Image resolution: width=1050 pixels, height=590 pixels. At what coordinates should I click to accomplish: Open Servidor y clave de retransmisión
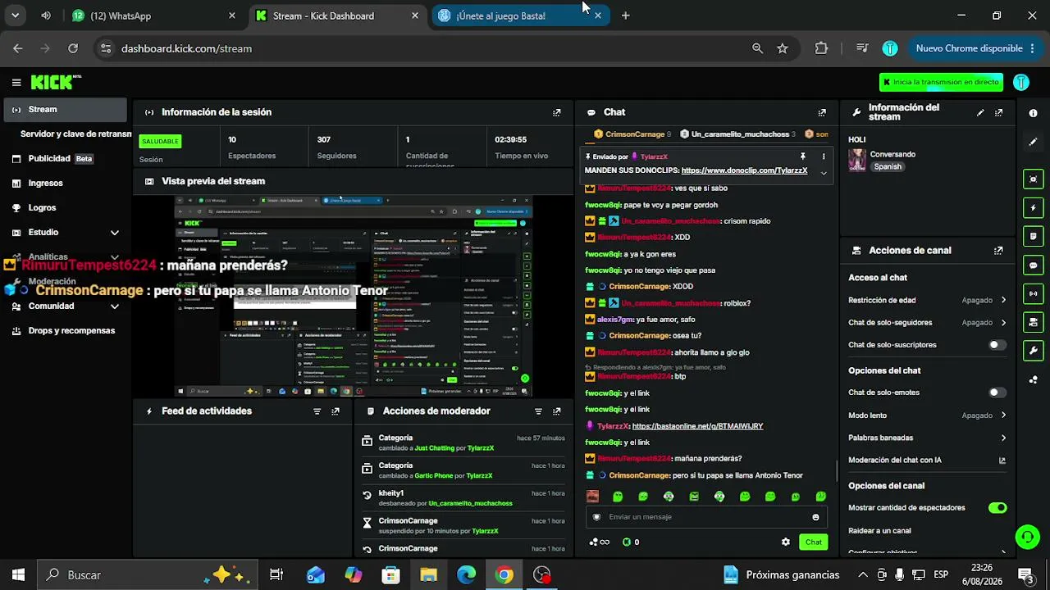tap(75, 134)
